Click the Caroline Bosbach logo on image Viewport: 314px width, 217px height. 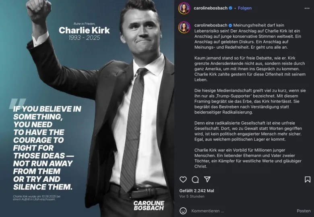point(149,205)
